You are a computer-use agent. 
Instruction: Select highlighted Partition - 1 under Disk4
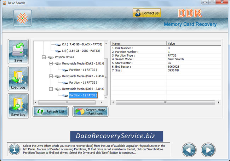point(83,95)
